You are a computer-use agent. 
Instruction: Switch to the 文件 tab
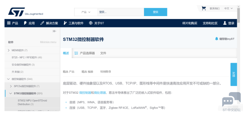(x=103, y=53)
